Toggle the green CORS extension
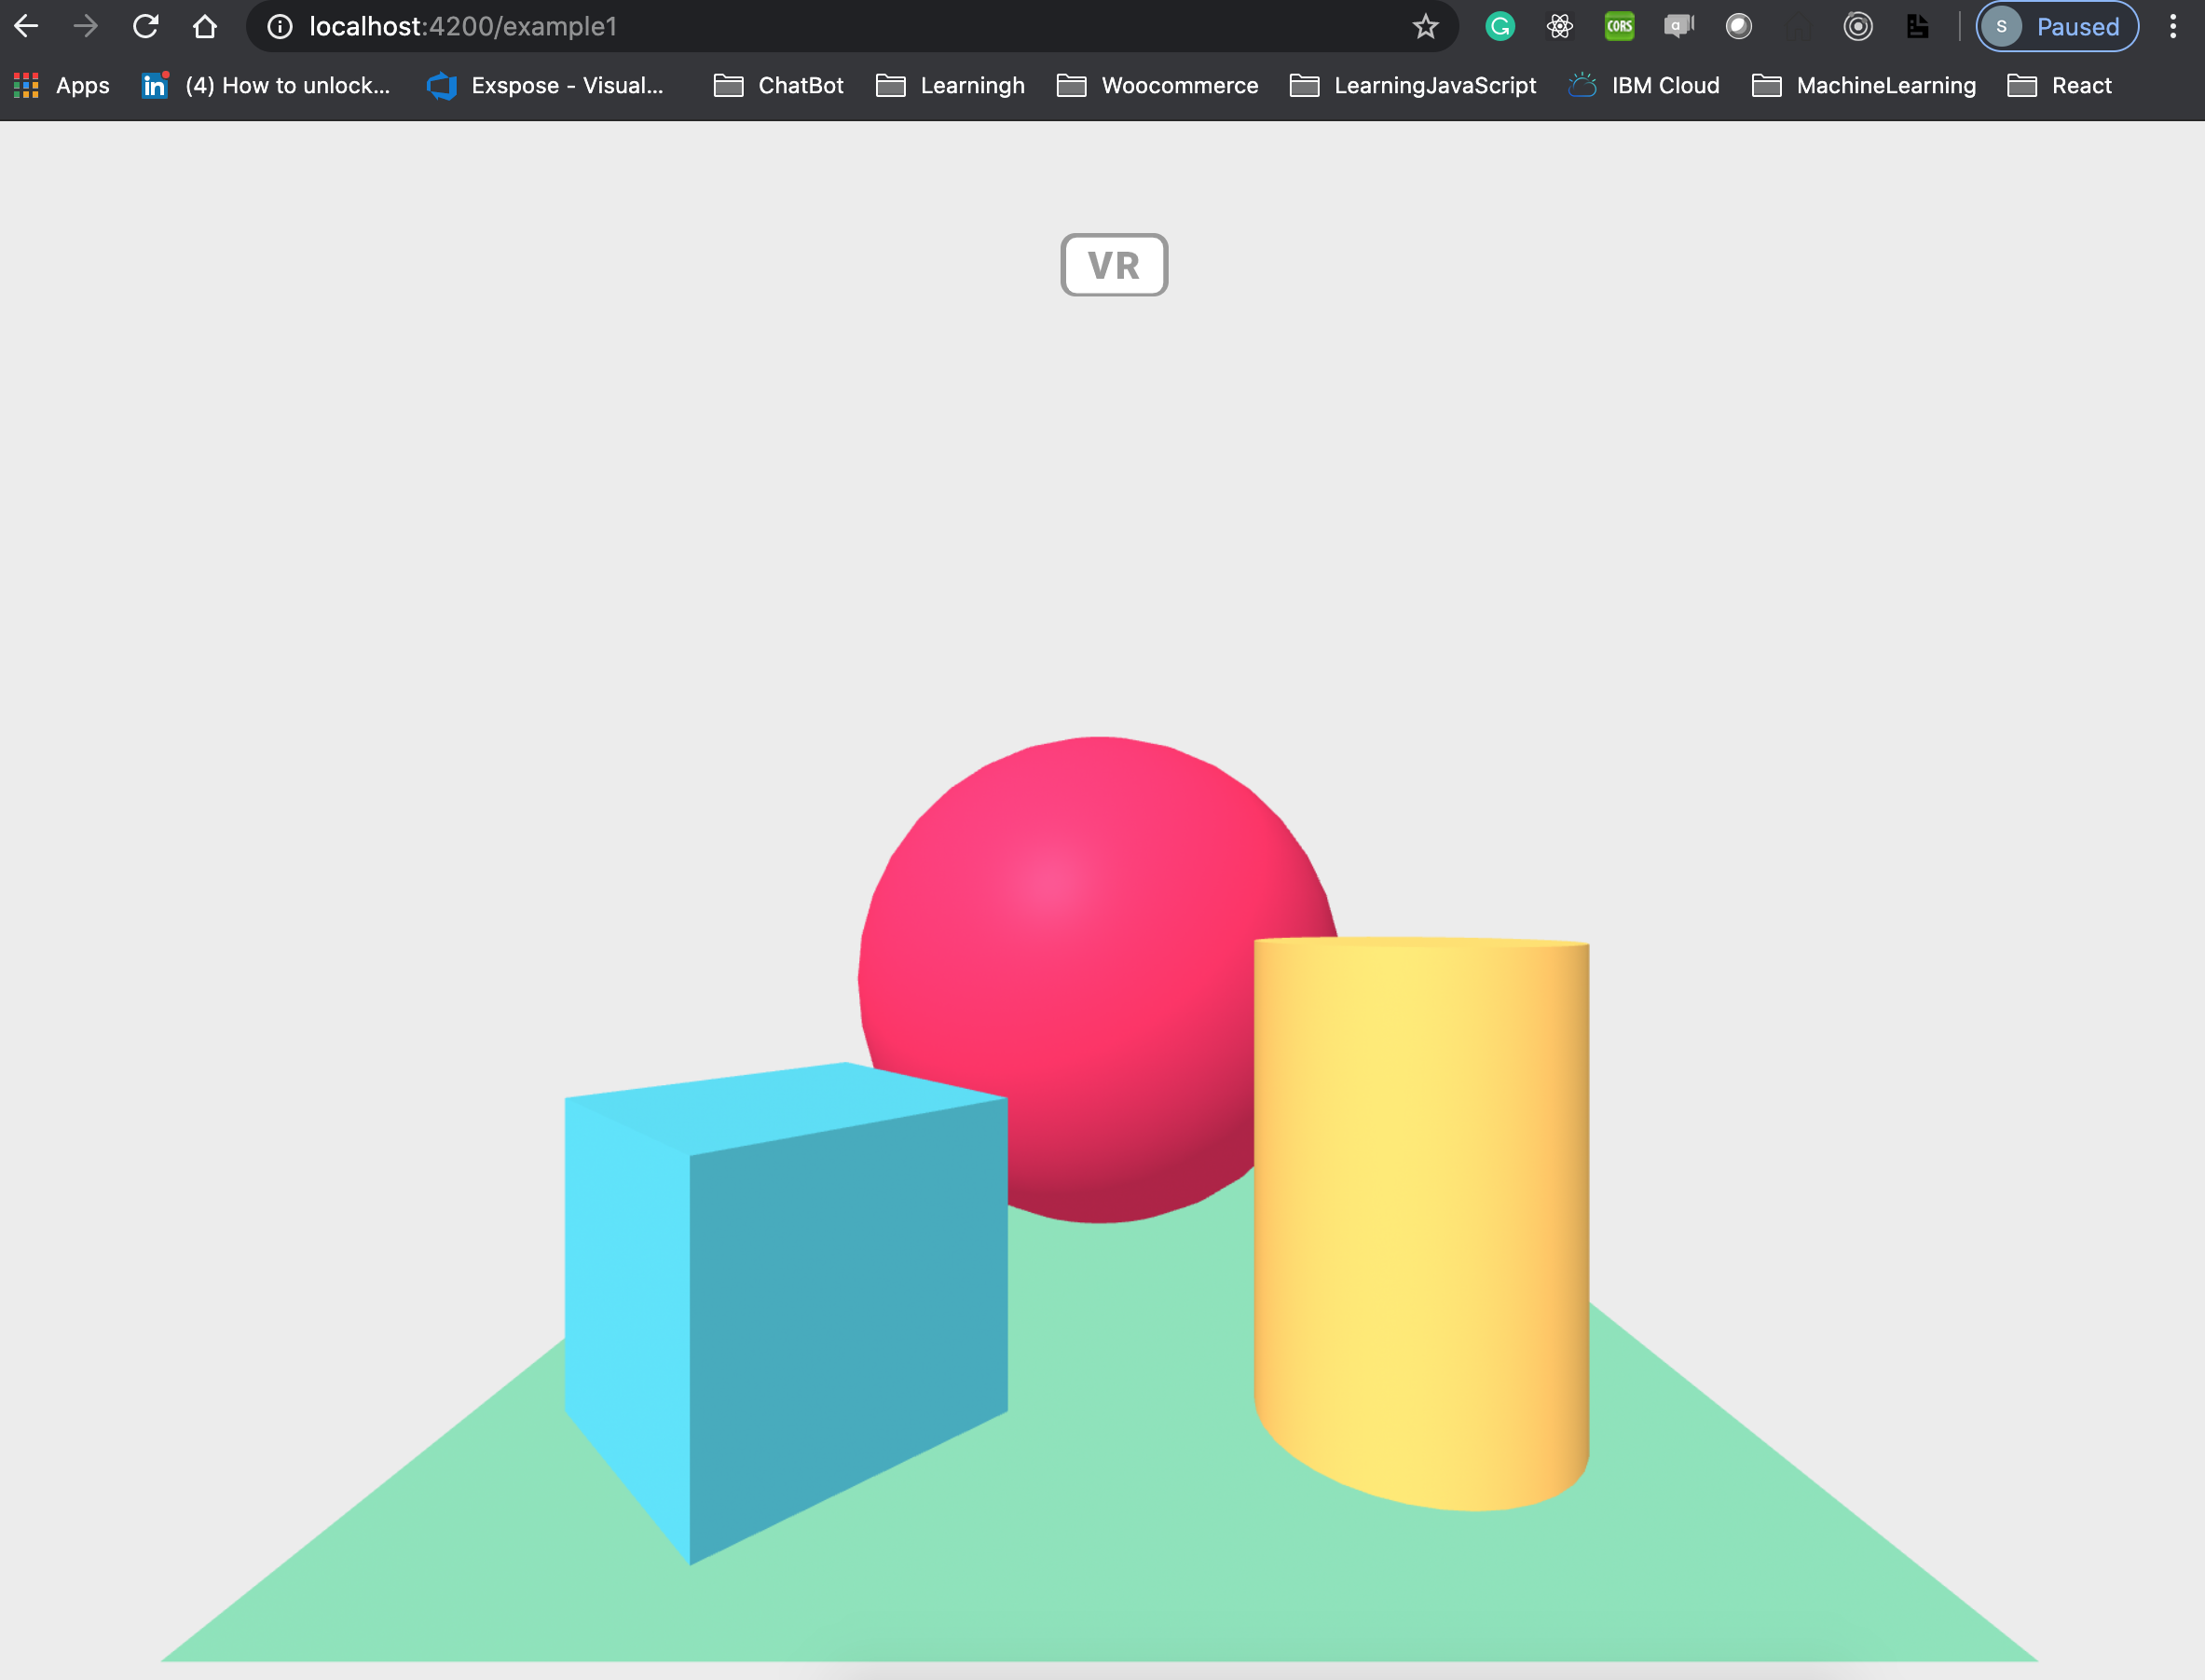 point(1619,27)
